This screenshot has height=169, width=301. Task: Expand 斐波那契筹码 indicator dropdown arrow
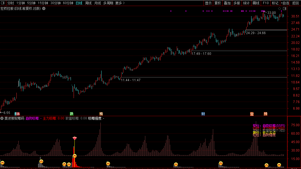point(2,118)
